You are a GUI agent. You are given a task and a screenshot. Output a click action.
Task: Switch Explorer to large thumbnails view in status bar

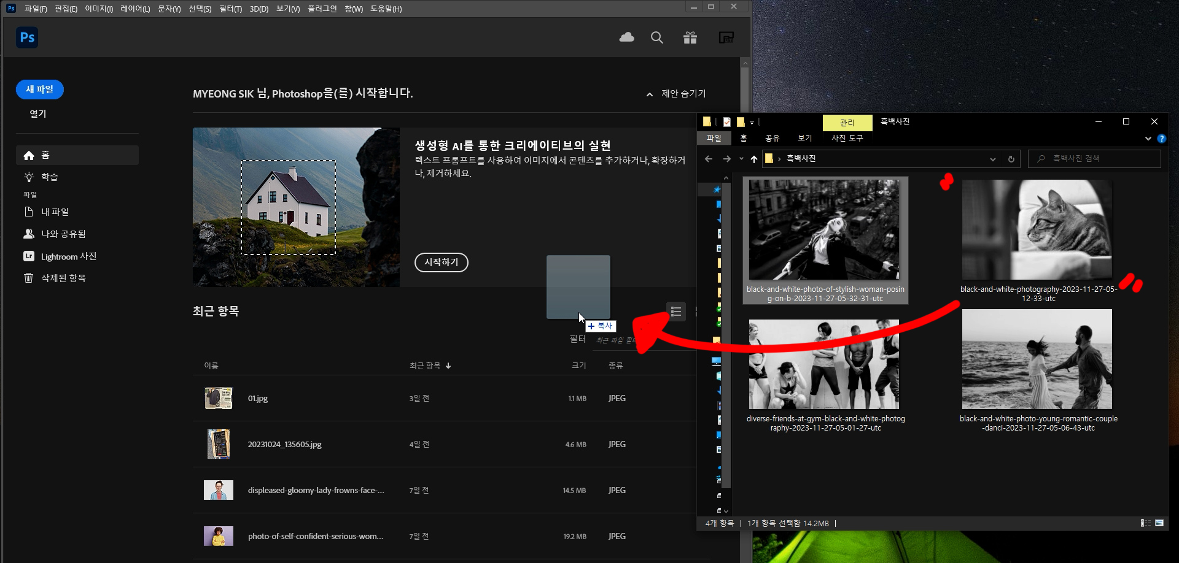tap(1159, 523)
